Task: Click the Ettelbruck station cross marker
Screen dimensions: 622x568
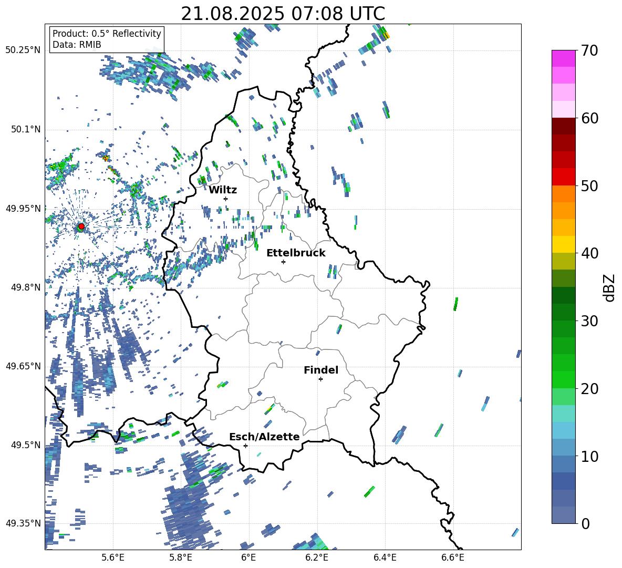Action: pos(283,262)
